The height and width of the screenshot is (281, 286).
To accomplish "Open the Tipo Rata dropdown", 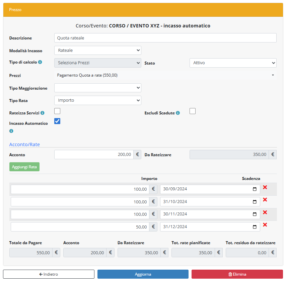I will pos(97,100).
